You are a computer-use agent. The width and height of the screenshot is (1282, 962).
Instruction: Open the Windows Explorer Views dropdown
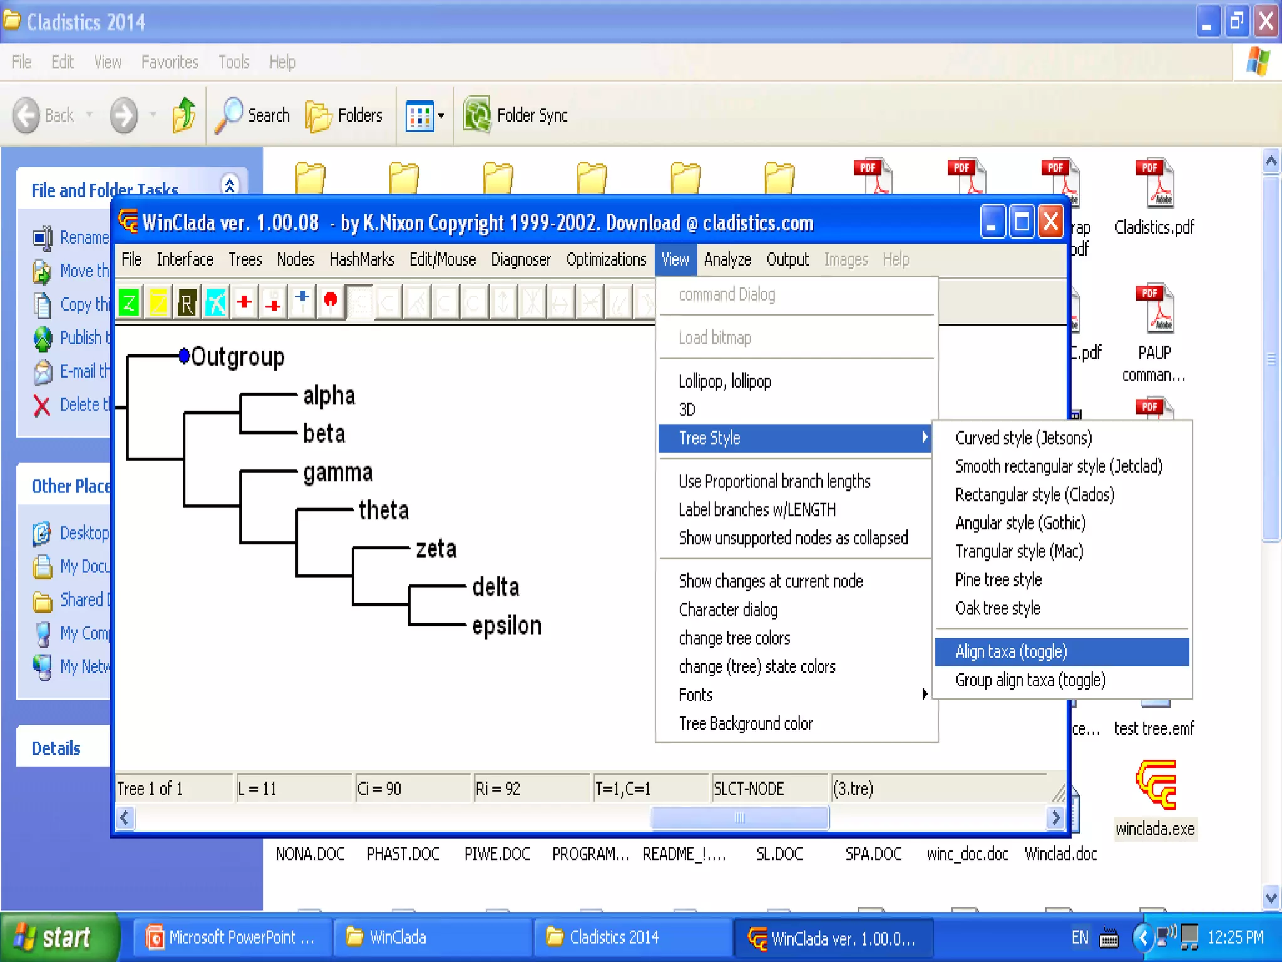(x=441, y=116)
